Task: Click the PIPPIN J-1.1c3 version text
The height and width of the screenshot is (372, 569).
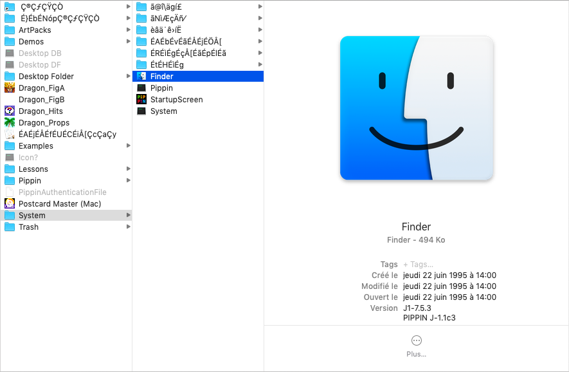Action: coord(429,318)
